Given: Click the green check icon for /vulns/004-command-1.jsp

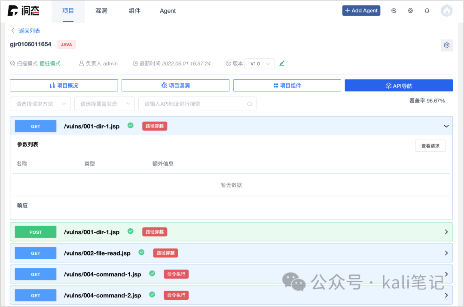Looking at the screenshot, I should (x=152, y=274).
